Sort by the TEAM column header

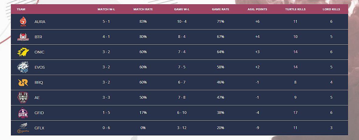click(x=21, y=9)
